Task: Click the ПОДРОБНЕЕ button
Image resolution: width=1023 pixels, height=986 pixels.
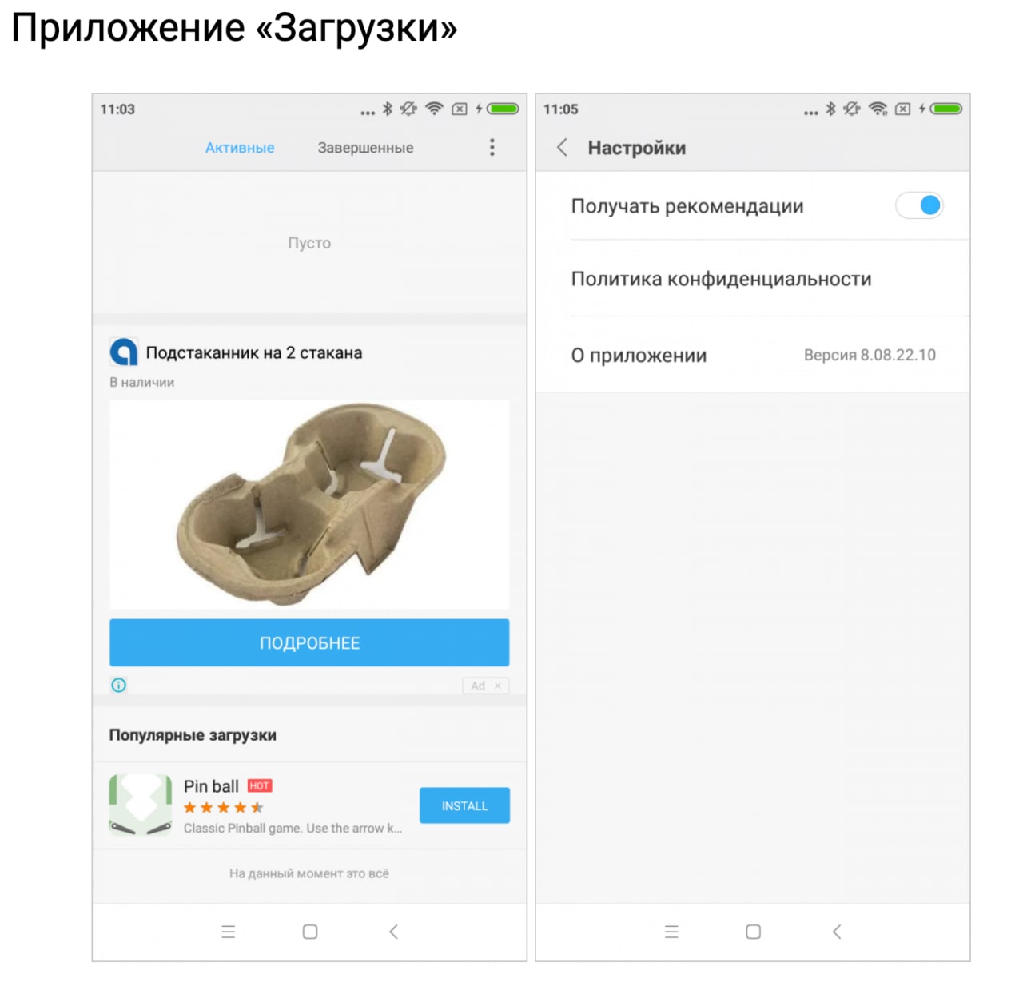Action: 309,642
